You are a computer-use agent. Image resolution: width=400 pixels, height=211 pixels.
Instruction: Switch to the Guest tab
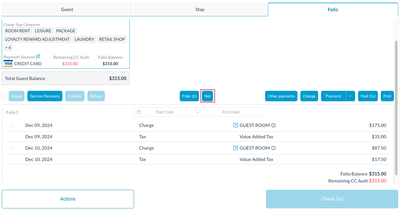click(x=67, y=10)
